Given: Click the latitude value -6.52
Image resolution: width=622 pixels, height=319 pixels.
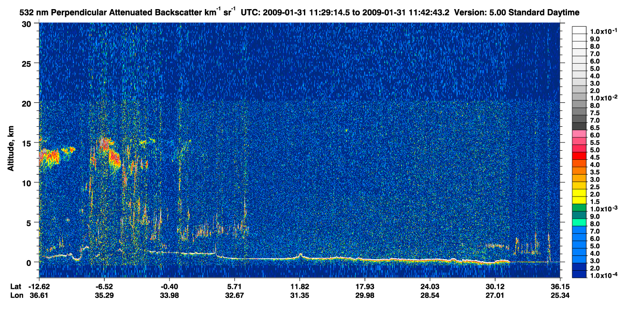Looking at the screenshot, I should [x=104, y=286].
